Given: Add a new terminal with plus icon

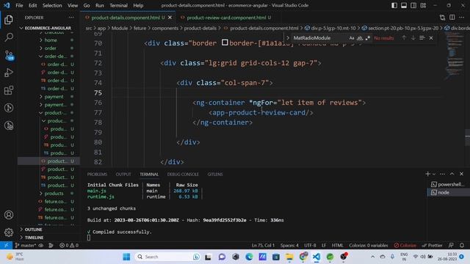Looking at the screenshot, I should point(427,174).
